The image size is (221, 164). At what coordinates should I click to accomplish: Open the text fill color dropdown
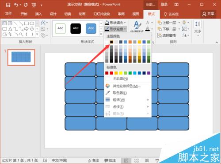[x=149, y=23]
